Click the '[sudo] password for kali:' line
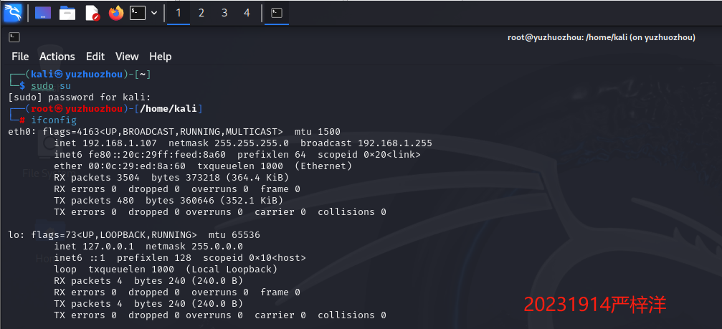Screen dimensions: 722x329 [x=80, y=97]
